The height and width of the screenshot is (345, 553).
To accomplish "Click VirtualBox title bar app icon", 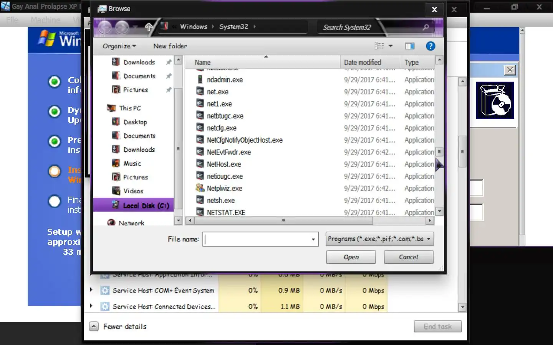I will tap(5, 6).
